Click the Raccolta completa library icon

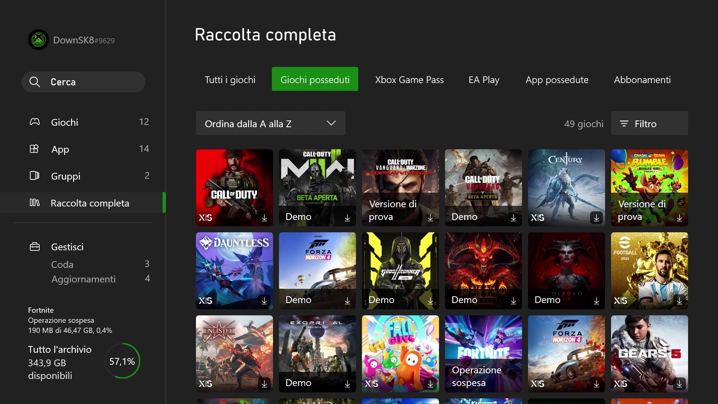click(34, 203)
